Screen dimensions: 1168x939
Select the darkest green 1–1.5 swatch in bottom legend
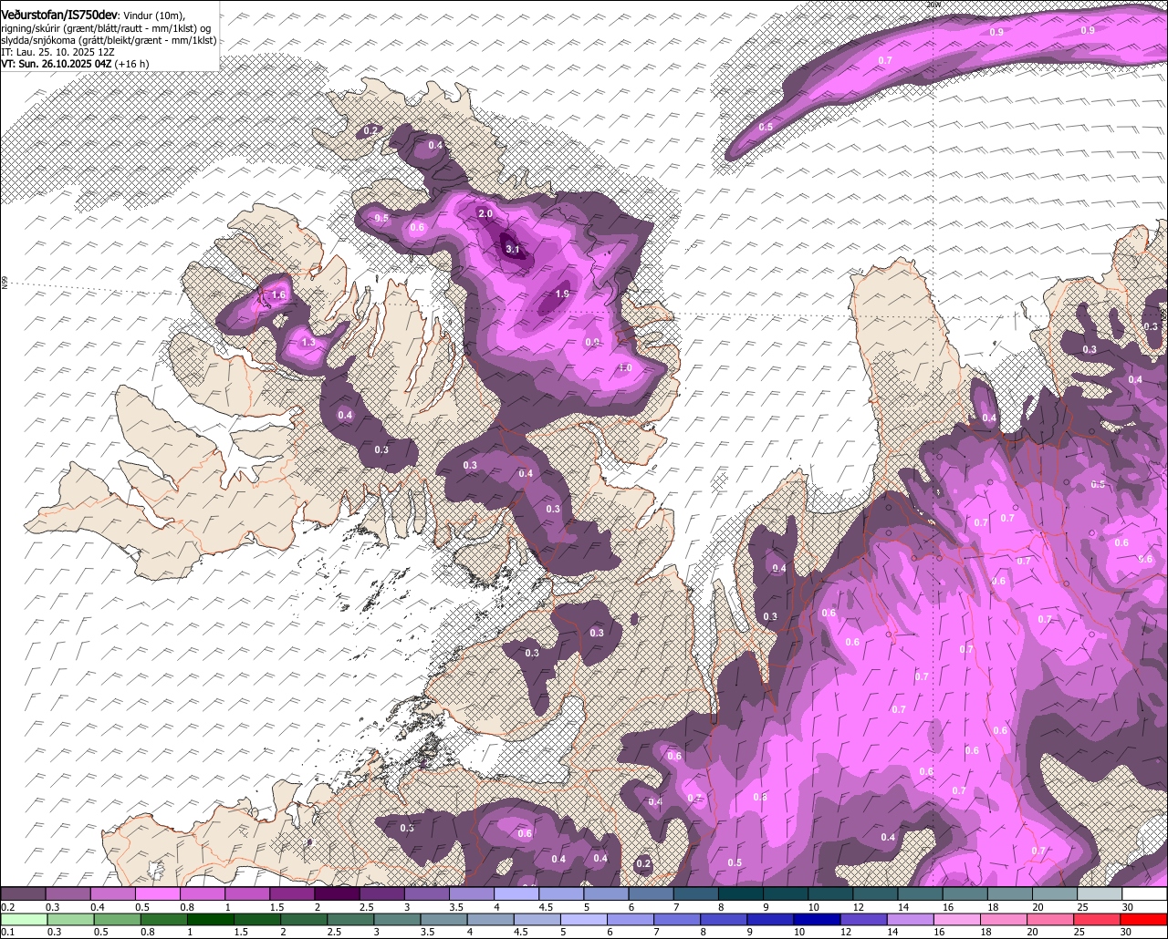tap(211, 920)
